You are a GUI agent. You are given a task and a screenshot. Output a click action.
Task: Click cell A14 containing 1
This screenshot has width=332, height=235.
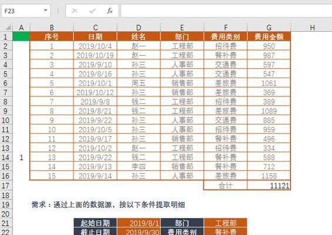click(21, 157)
